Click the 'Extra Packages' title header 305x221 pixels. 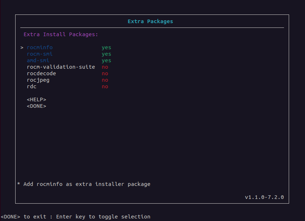150,21
